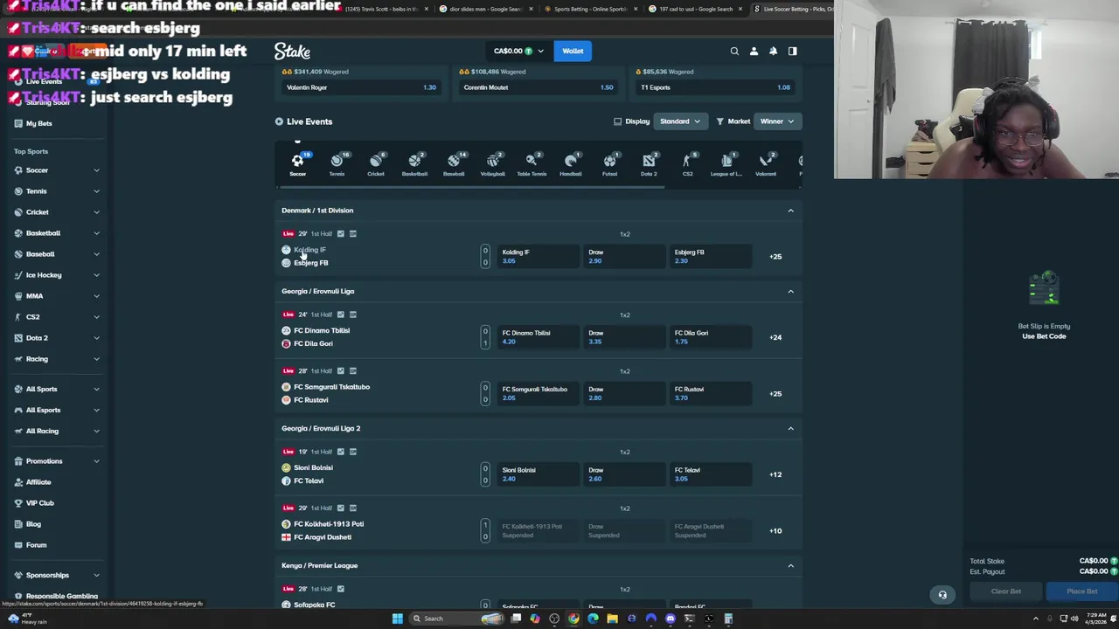Collapse Denmark / 1st Division section
1119x629 pixels.
[790, 211]
